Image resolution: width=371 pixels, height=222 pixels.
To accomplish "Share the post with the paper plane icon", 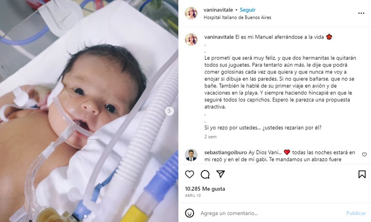I will pos(220,174).
